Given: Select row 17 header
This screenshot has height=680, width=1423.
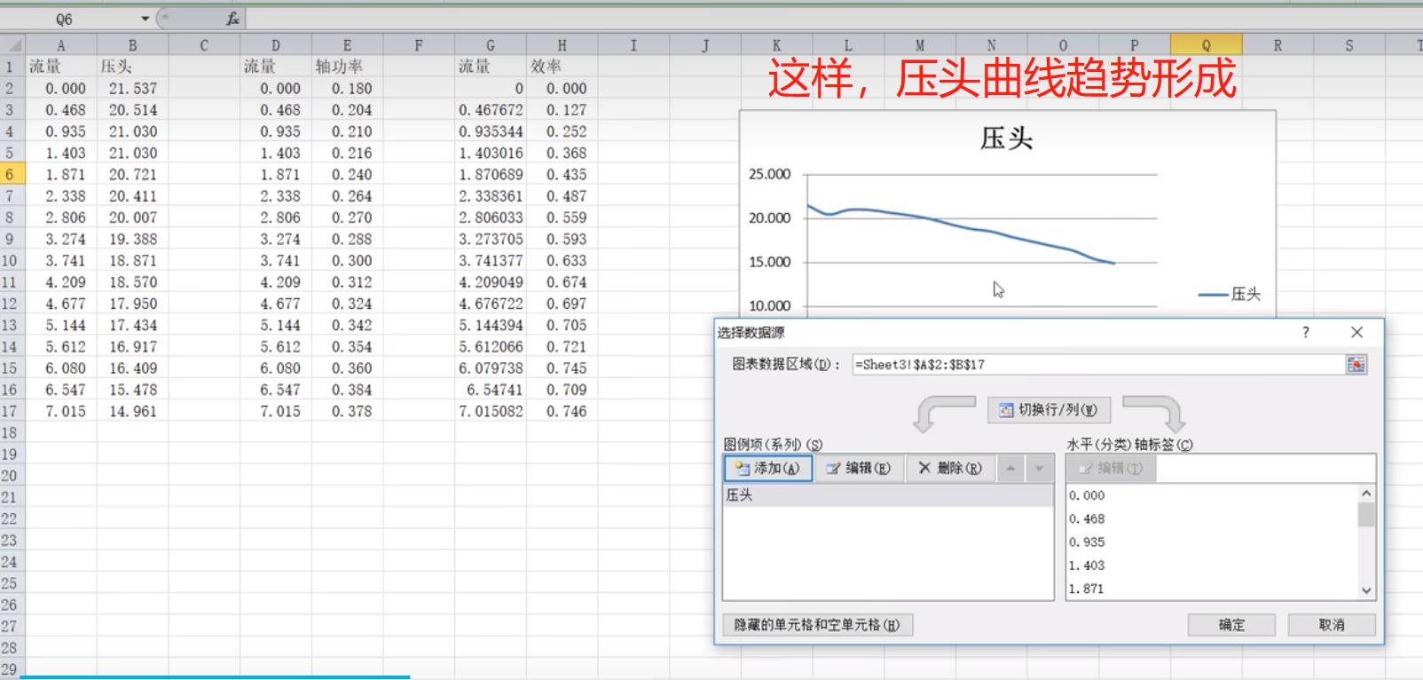Looking at the screenshot, I should pos(12,411).
